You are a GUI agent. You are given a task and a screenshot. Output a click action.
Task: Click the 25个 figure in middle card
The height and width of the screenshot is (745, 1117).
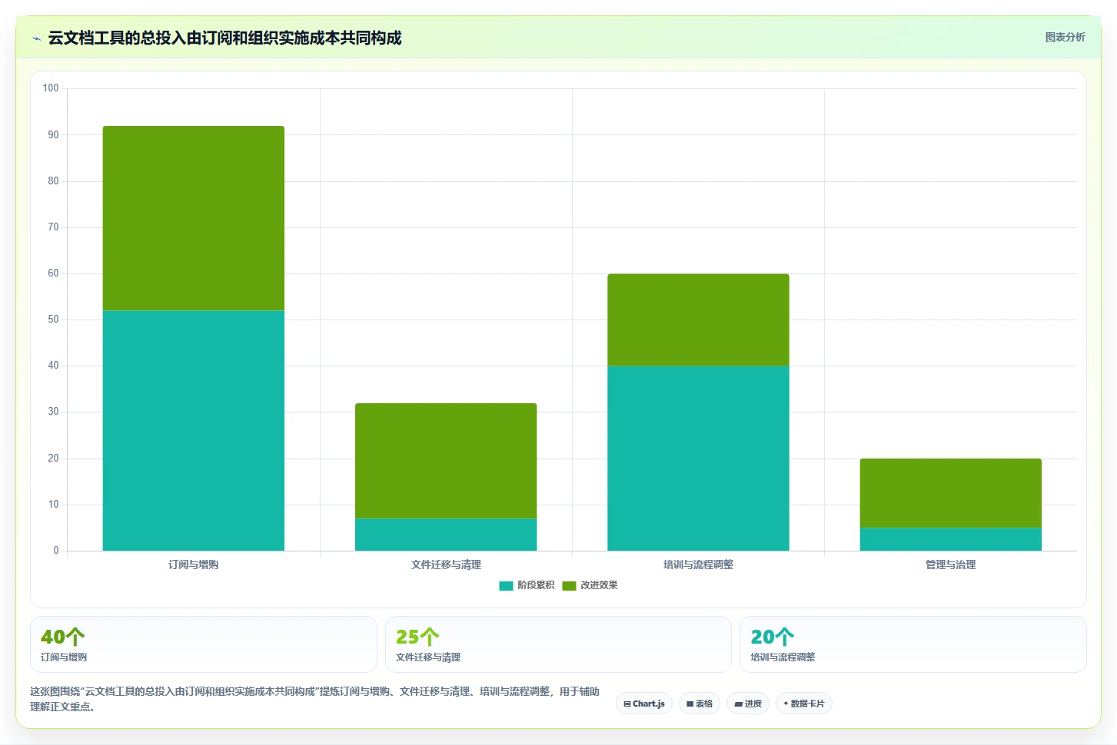tap(417, 637)
